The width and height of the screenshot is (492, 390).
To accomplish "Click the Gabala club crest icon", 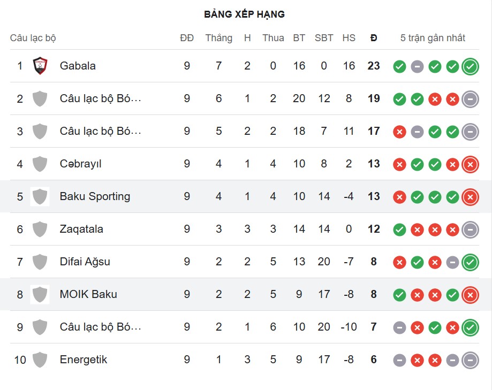I will pyautogui.click(x=40, y=66).
